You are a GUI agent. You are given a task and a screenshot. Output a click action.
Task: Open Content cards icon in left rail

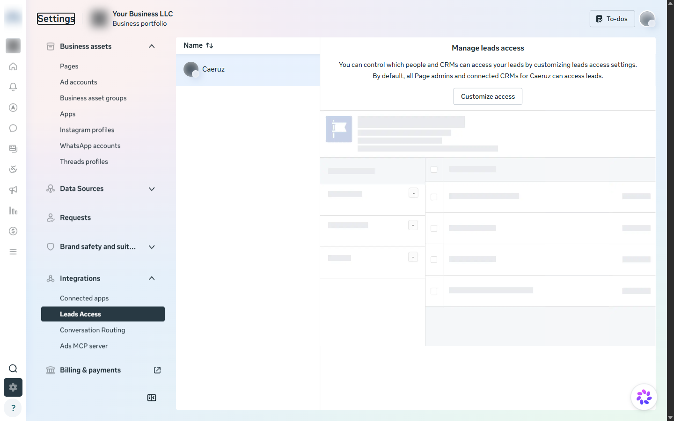coord(13,149)
